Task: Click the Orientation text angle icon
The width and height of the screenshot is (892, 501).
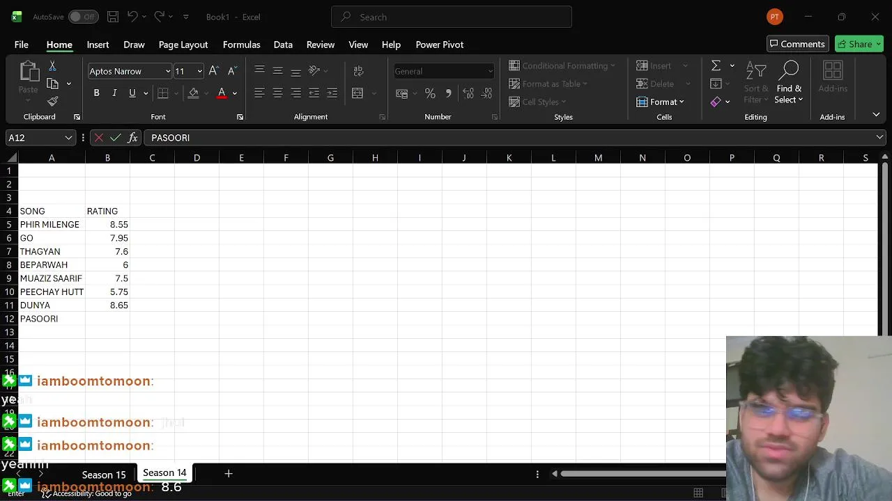Action: click(314, 70)
